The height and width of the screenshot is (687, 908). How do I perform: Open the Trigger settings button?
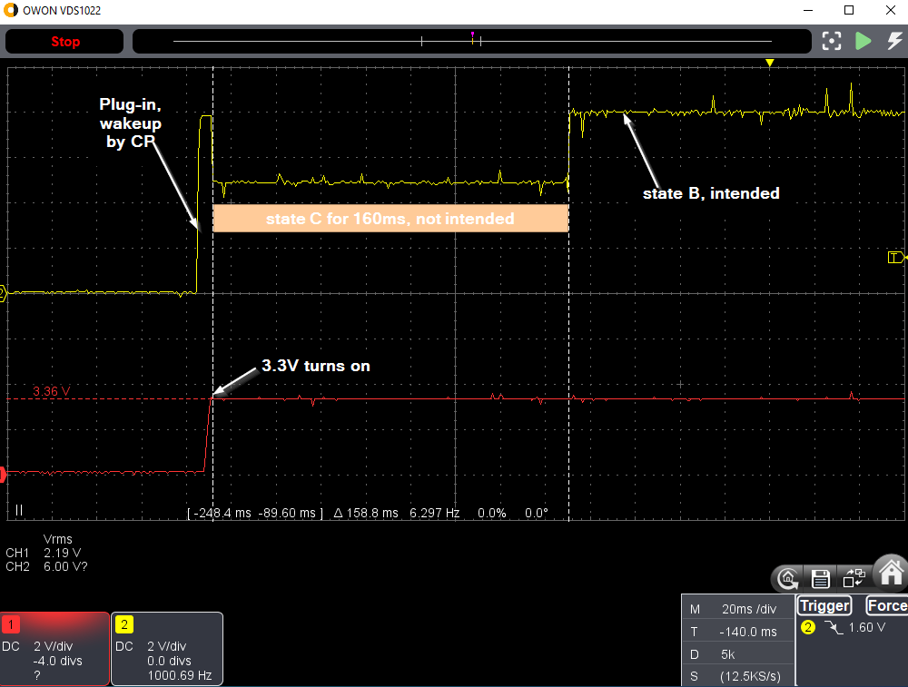[x=824, y=605]
